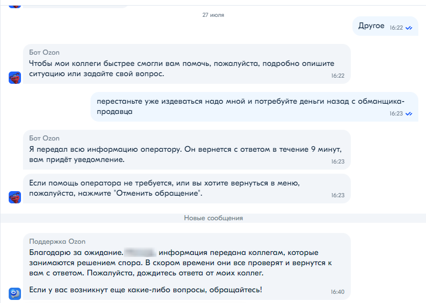Click the "Бот Ozon" name above "Я передал"
Viewport: 426px width, 303px height.
coord(44,138)
